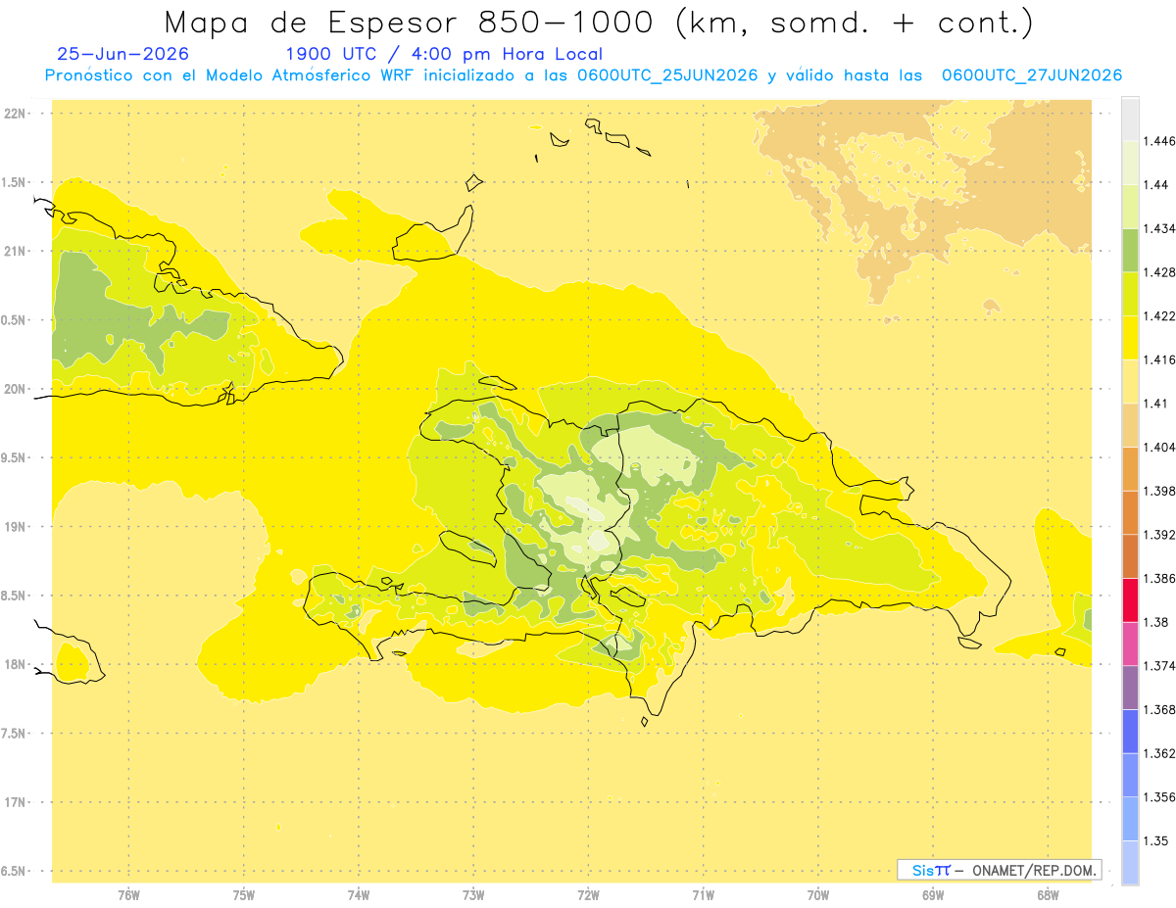
Task: Click the 19N latitude label
Action: coord(14,527)
